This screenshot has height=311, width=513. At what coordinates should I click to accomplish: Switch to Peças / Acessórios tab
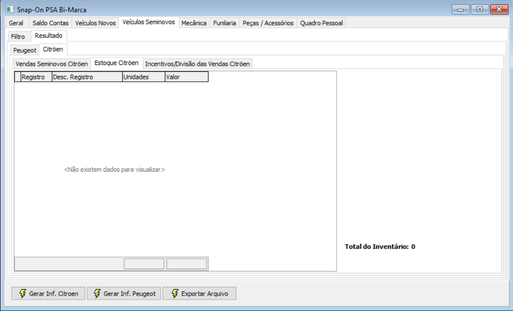click(268, 23)
